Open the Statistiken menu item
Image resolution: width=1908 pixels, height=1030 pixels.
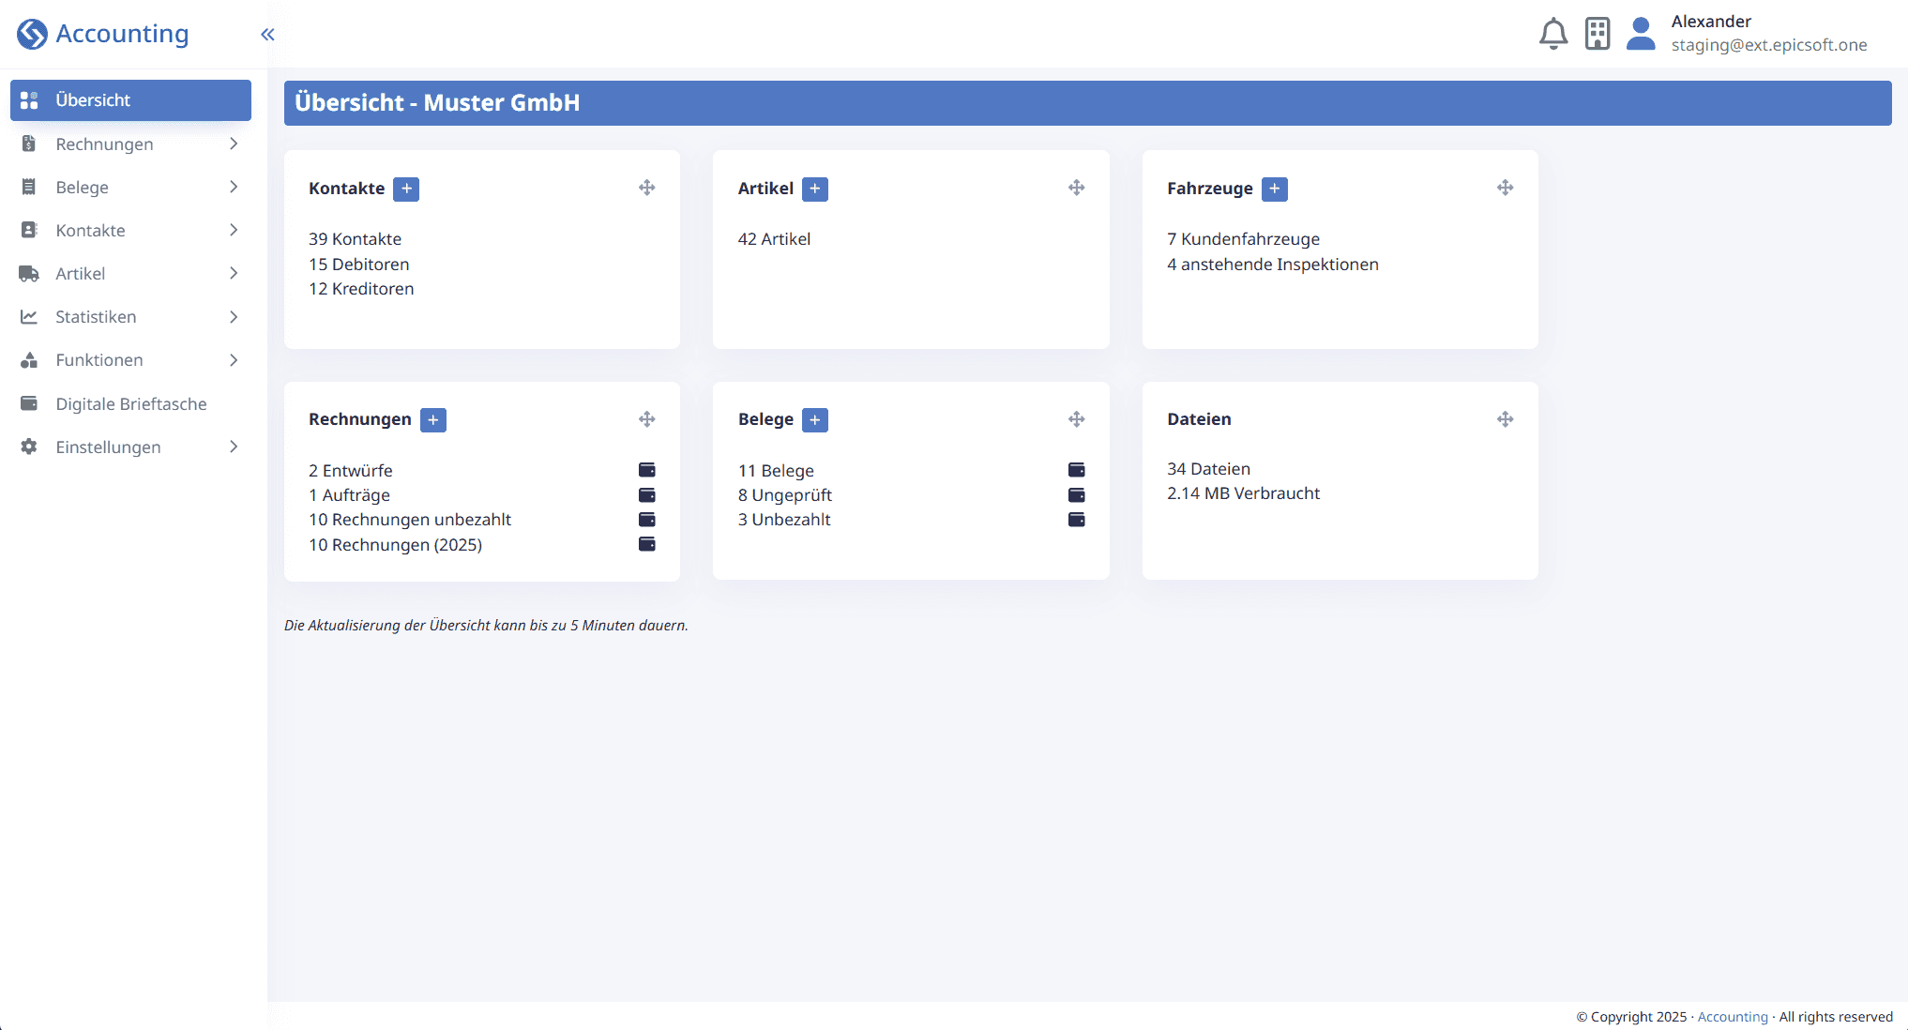pyautogui.click(x=130, y=317)
